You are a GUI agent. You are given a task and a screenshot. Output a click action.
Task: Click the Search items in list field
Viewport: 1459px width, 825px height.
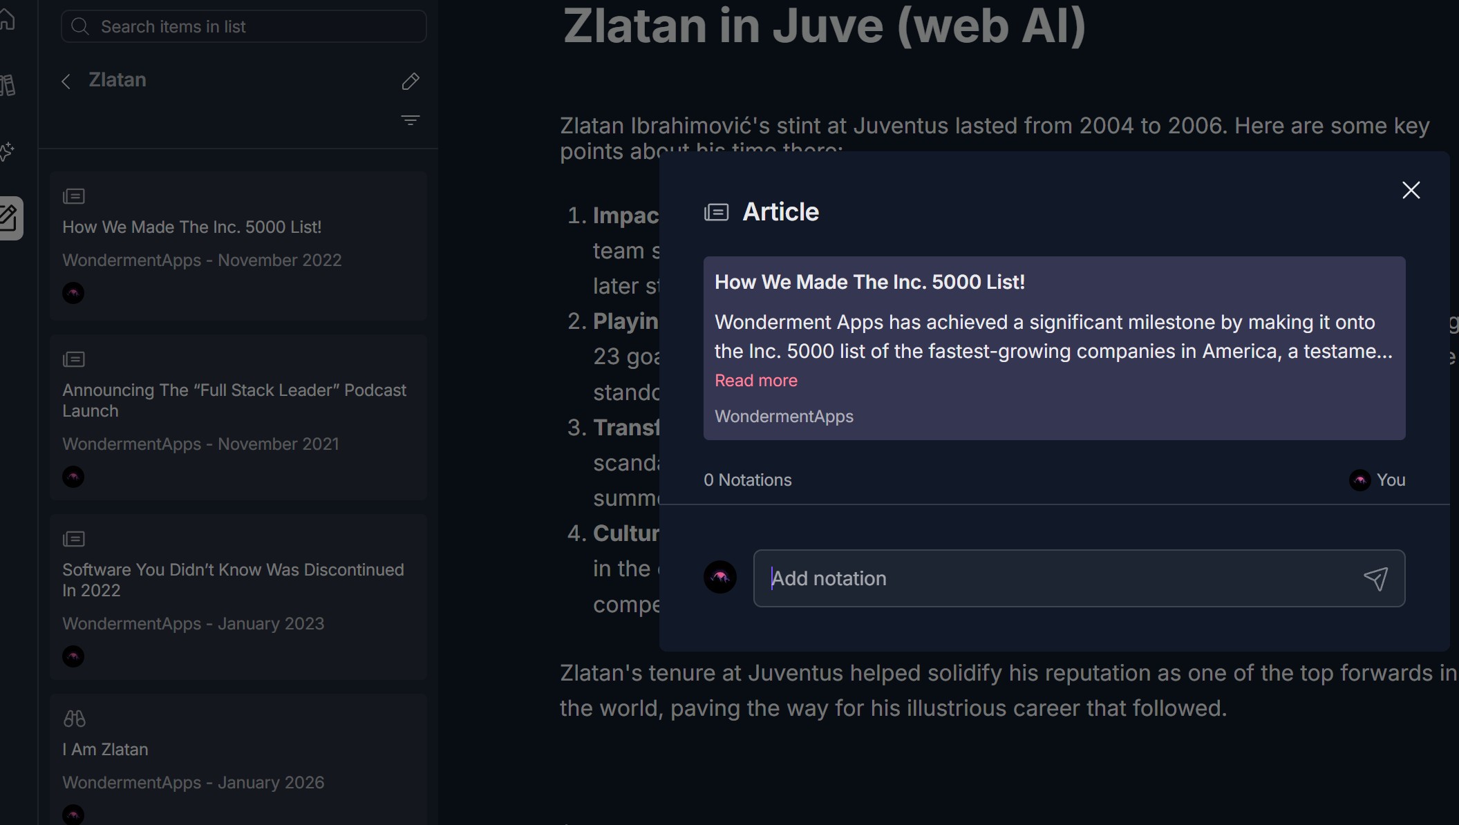point(243,26)
